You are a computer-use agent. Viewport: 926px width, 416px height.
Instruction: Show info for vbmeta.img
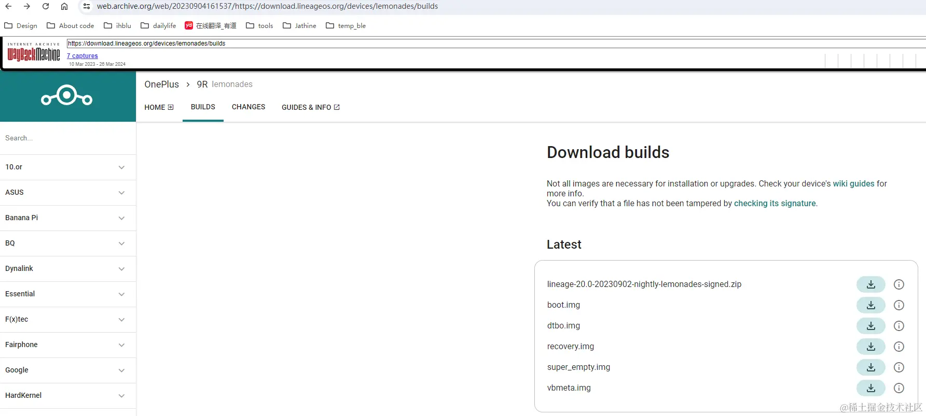click(899, 388)
